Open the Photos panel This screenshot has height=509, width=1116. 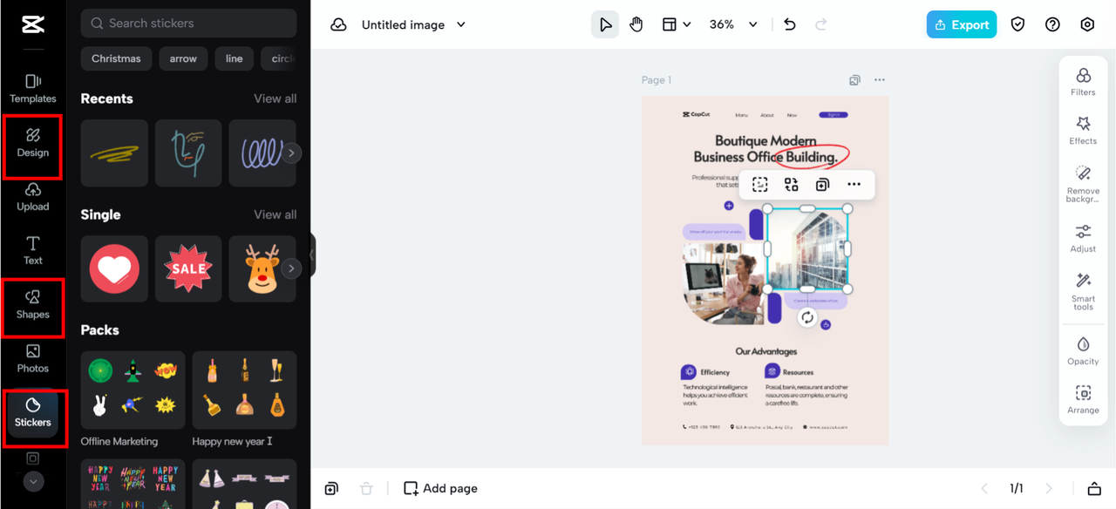pos(33,358)
